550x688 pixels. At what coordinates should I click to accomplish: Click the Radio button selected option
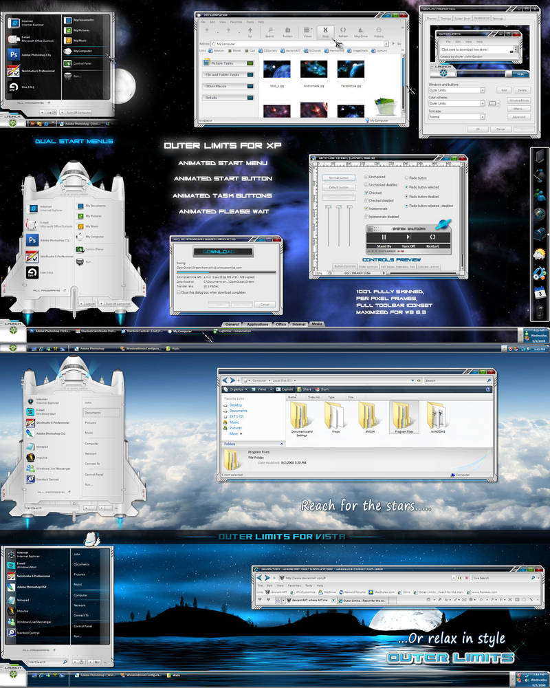tap(406, 187)
